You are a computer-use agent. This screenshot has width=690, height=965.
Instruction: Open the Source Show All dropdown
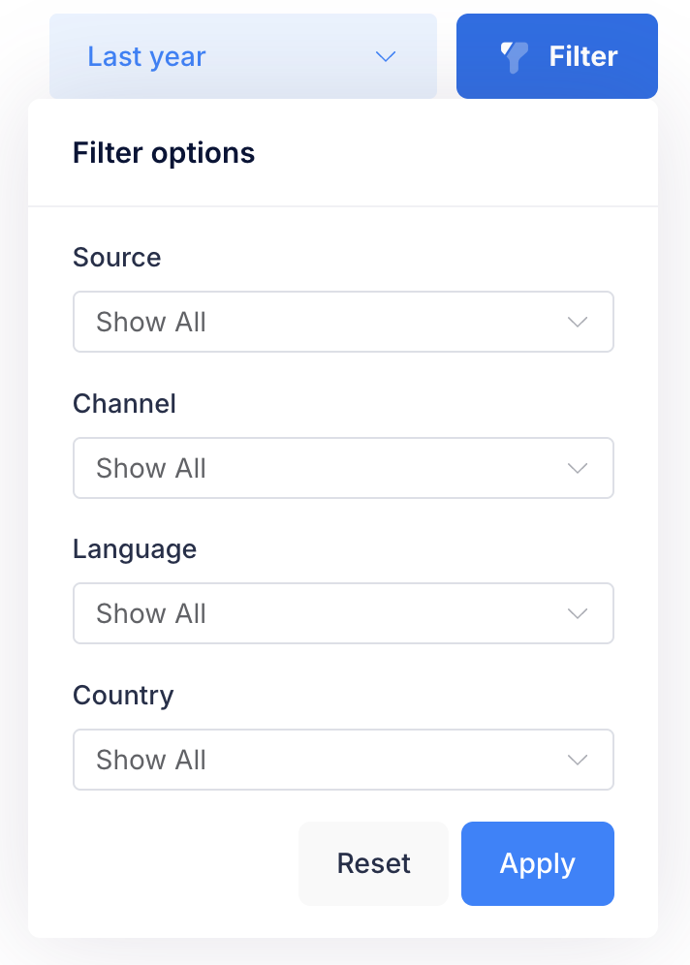(x=343, y=322)
